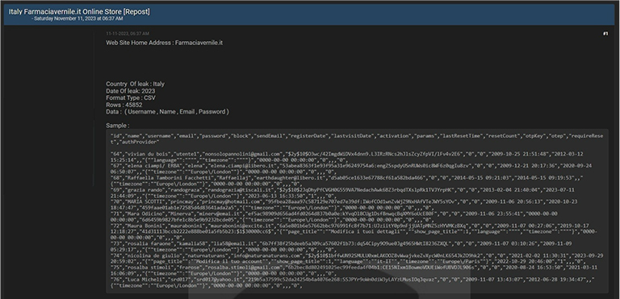Click the line Date Of leak: 2023
The width and height of the screenshot is (620, 299).
pos(131,91)
